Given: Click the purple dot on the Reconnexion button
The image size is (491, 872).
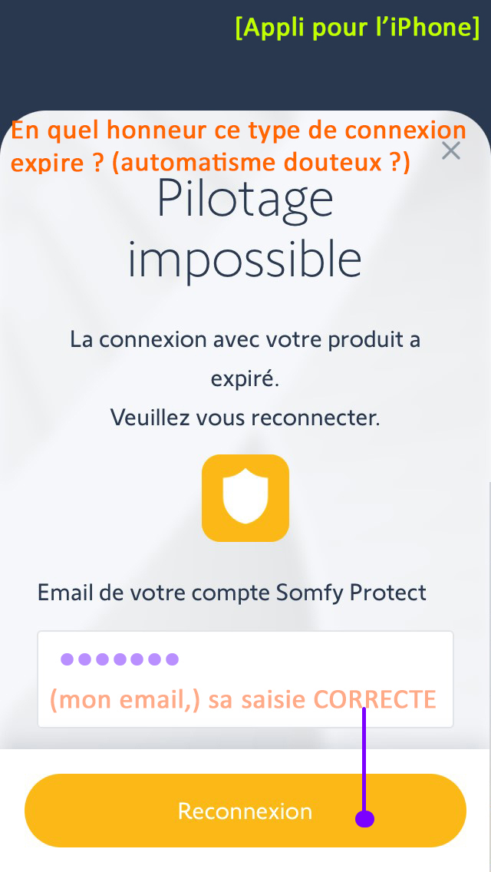Looking at the screenshot, I should click(x=364, y=819).
